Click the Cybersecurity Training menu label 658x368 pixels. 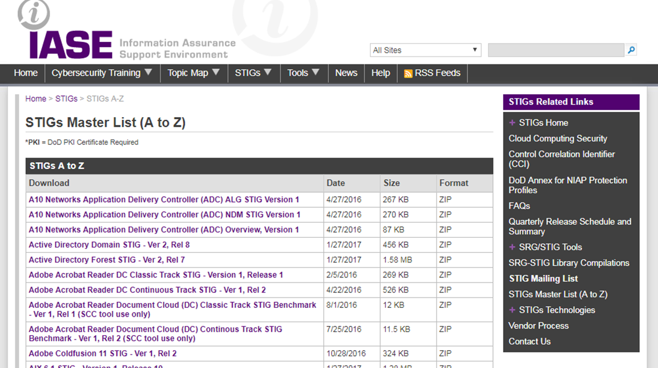click(x=96, y=73)
